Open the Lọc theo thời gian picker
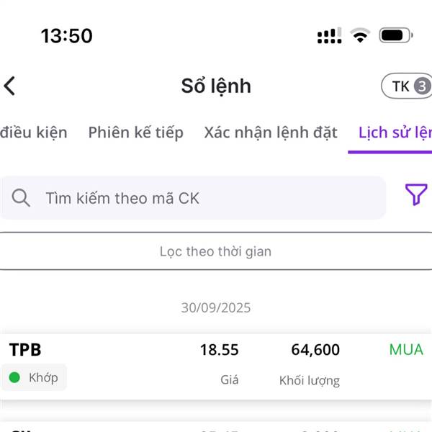The image size is (432, 432). (216, 251)
